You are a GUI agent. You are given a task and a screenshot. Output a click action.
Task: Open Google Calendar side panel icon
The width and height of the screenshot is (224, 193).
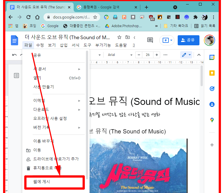(x=212, y=57)
